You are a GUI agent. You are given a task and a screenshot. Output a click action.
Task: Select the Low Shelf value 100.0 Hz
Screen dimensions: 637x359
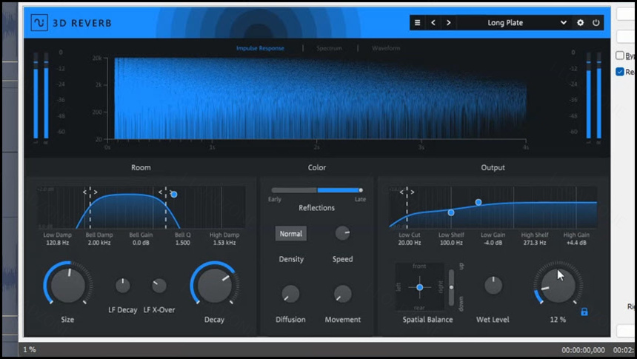451,243
